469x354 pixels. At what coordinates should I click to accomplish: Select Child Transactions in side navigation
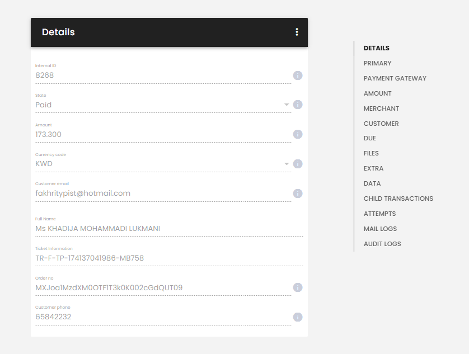pyautogui.click(x=398, y=199)
